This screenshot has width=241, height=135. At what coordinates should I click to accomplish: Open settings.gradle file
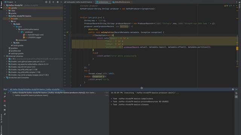[x=16, y=53]
